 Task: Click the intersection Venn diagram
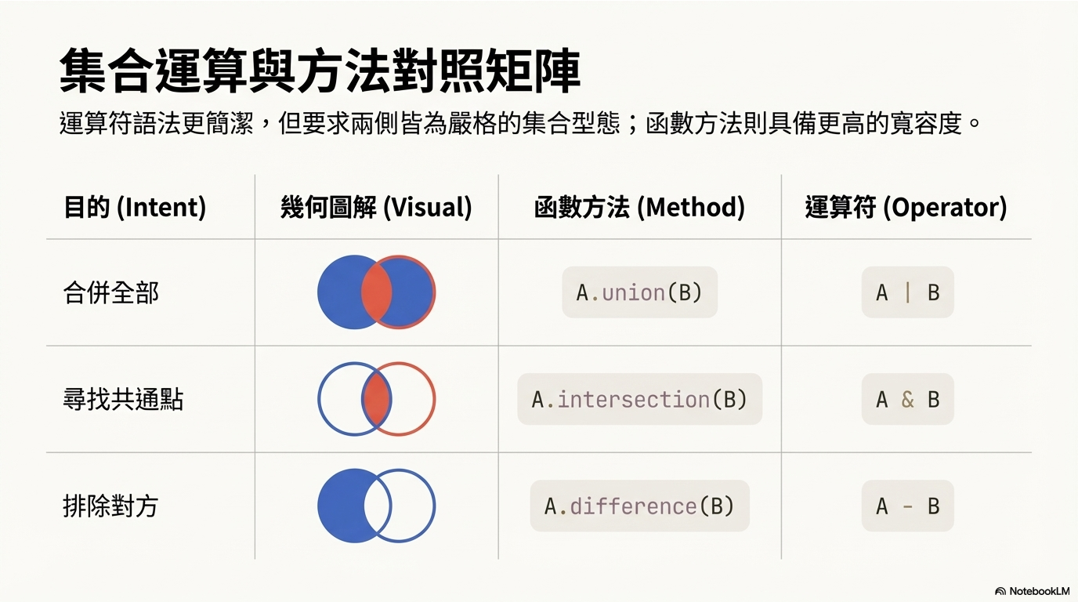point(376,399)
